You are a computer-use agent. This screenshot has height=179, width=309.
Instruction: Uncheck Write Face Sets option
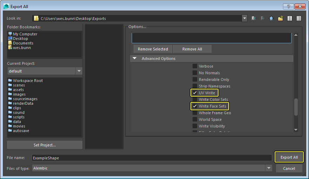coord(195,106)
